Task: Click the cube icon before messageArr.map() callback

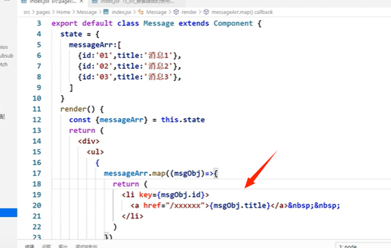Action: tap(206, 12)
